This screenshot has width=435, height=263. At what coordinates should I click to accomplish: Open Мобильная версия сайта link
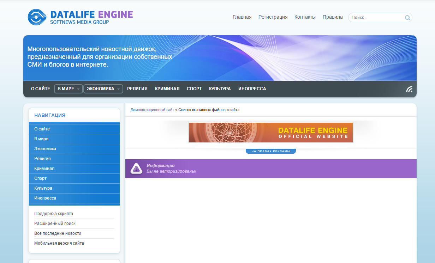pos(59,243)
